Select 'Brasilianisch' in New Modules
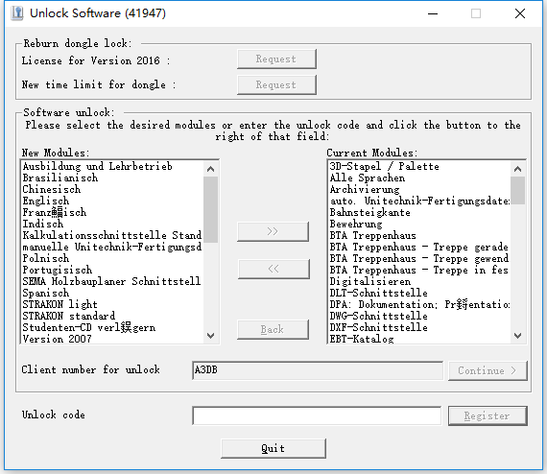547x474 pixels. pyautogui.click(x=112, y=178)
